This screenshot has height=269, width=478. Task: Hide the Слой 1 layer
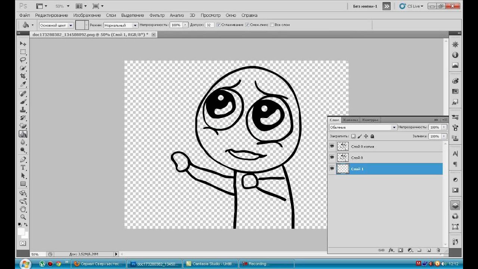point(332,168)
